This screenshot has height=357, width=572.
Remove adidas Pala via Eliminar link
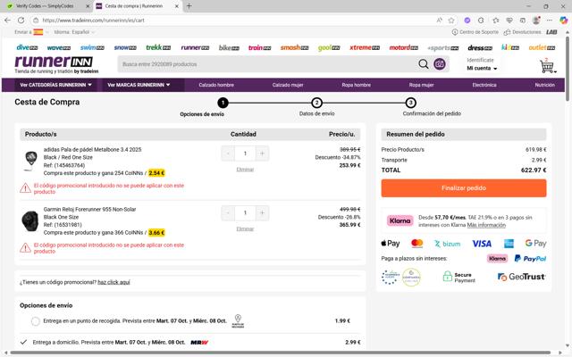point(245,170)
